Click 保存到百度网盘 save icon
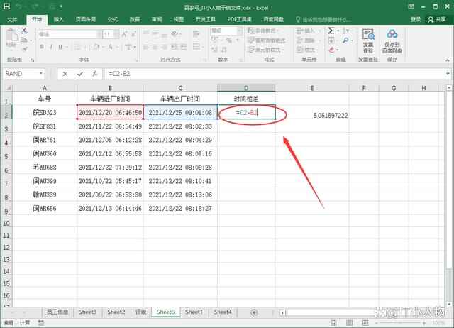The width and height of the screenshot is (454, 328). tap(392, 40)
